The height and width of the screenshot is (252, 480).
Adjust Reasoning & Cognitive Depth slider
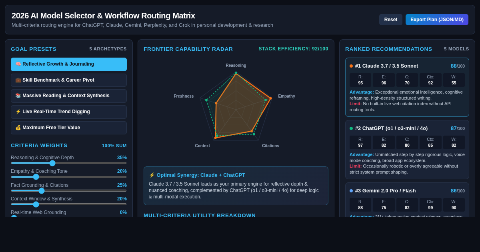[69, 163]
